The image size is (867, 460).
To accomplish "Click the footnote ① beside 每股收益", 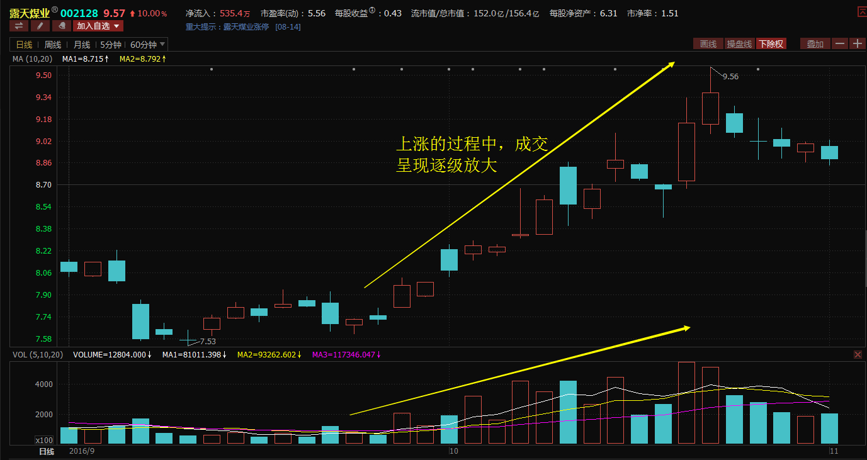I will (x=372, y=11).
